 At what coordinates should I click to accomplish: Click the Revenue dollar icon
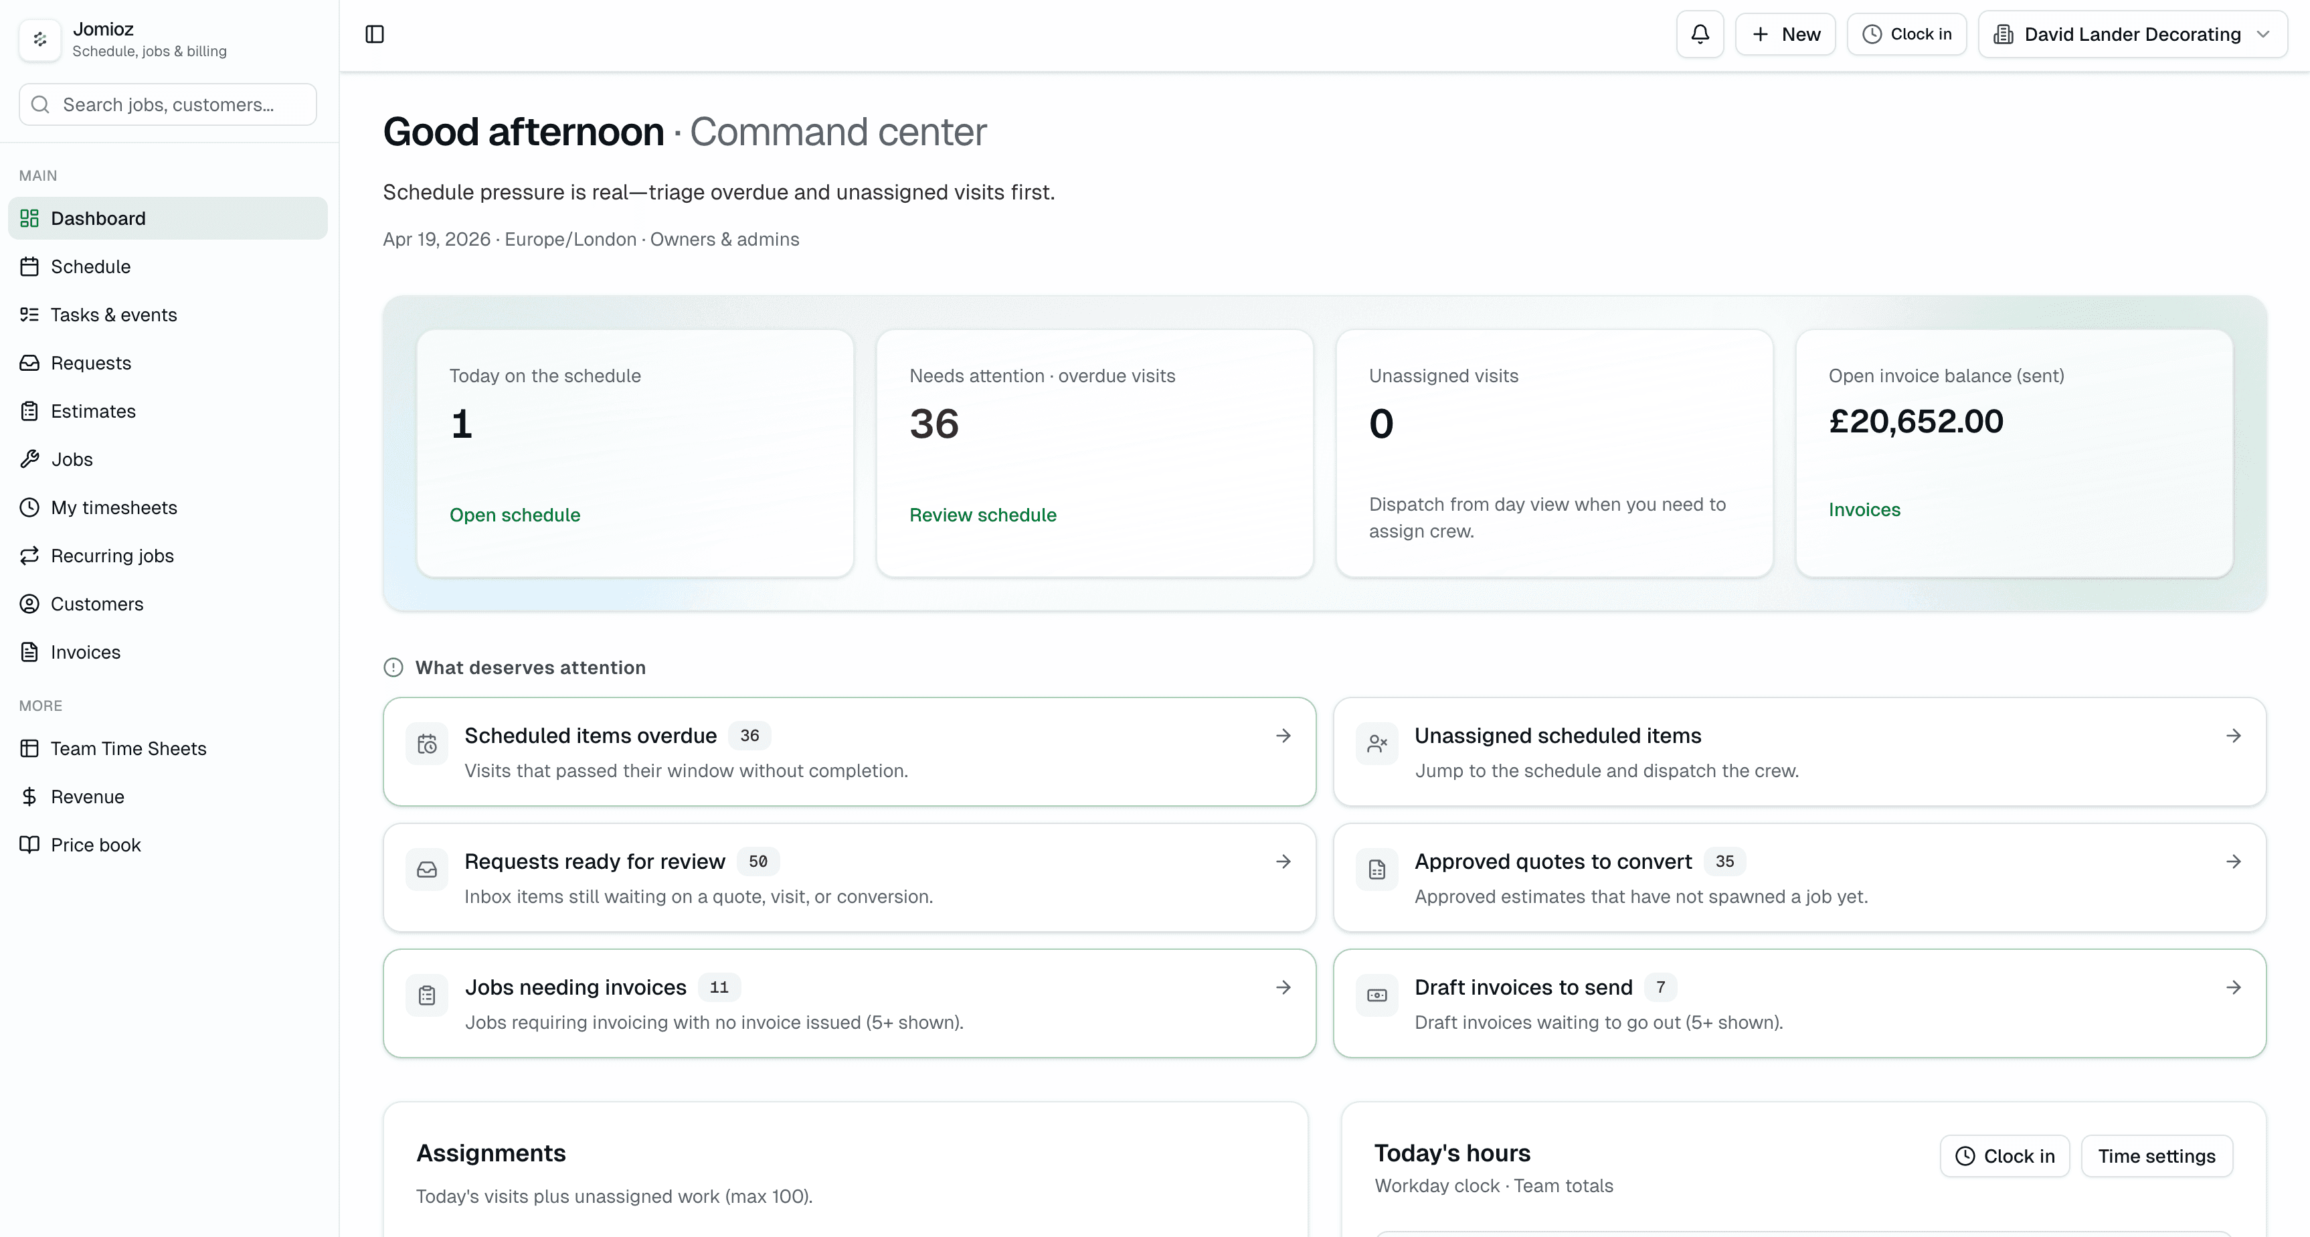29,797
